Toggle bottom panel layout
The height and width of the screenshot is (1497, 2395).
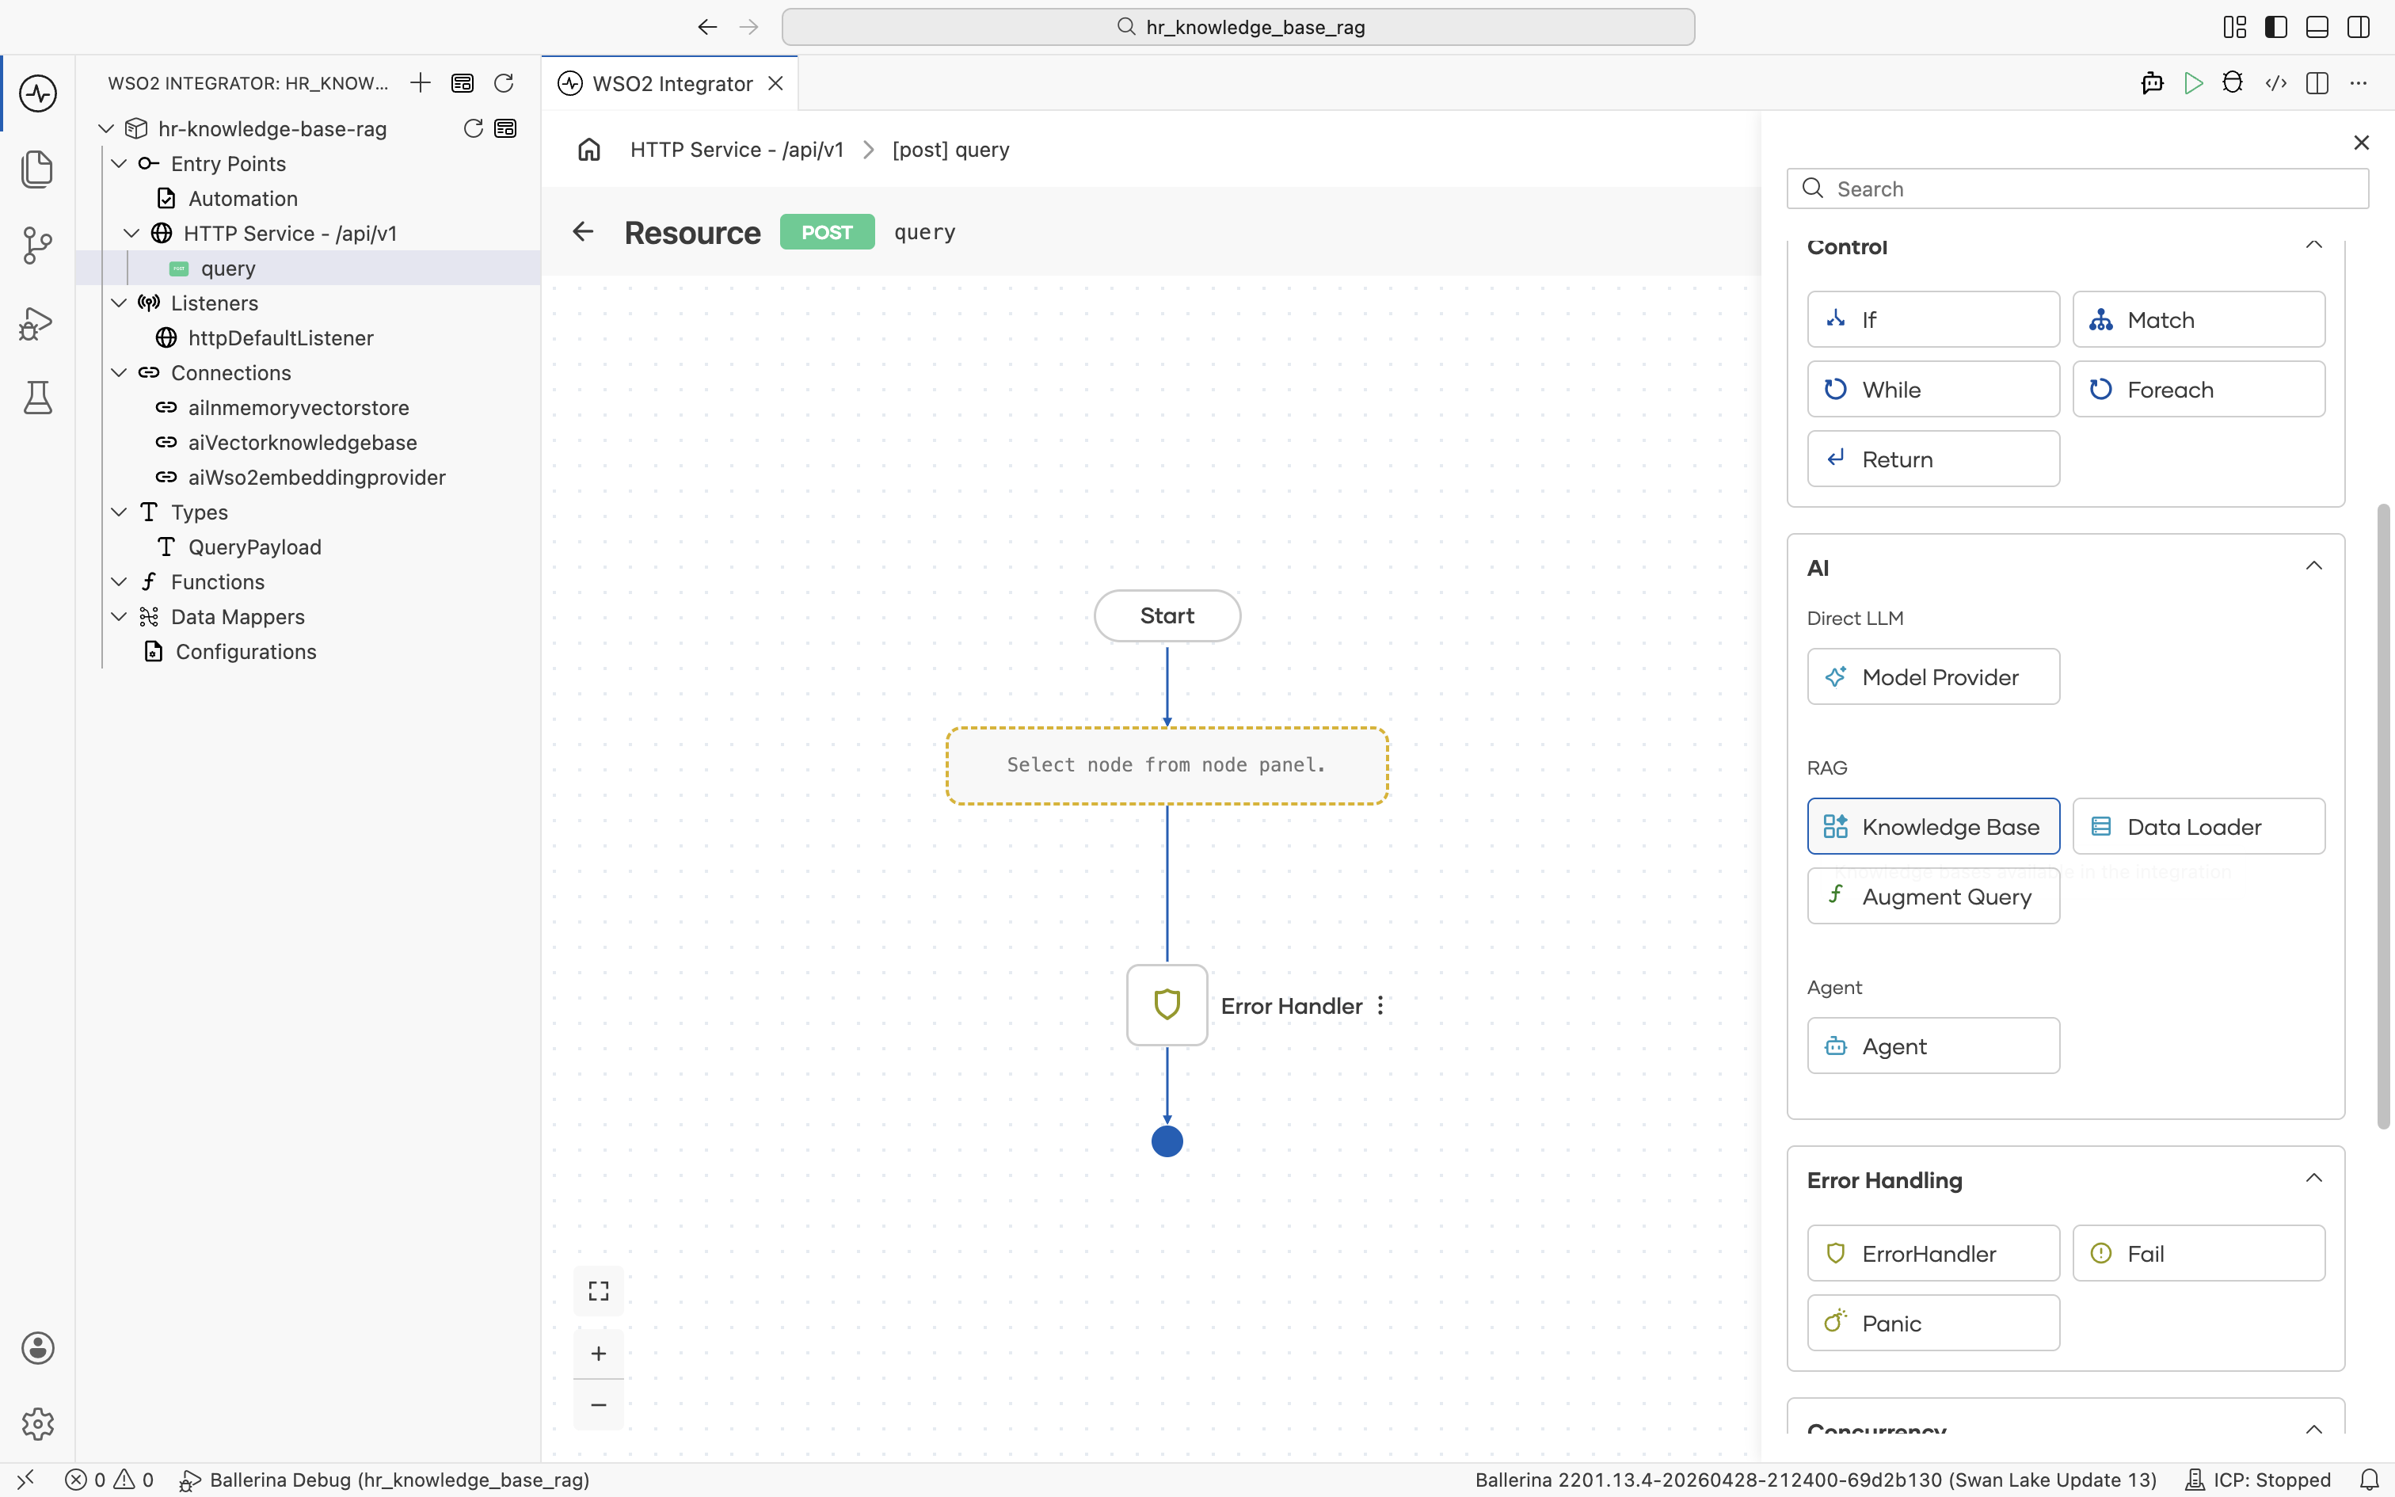[x=2317, y=27]
